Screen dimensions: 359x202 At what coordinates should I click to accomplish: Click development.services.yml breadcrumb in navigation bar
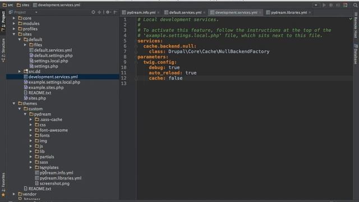[56, 5]
